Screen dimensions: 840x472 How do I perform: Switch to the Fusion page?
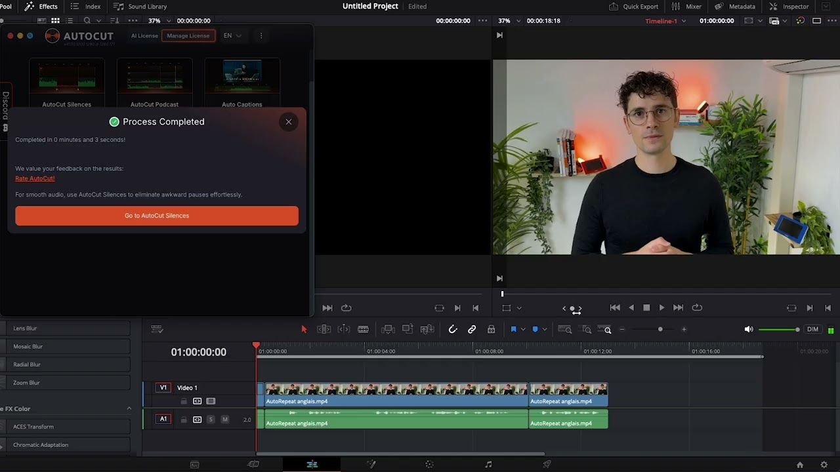coord(371,463)
